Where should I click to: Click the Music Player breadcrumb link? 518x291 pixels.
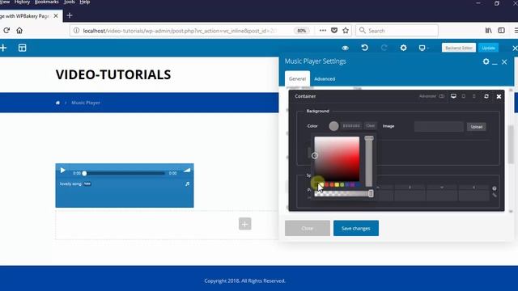86,103
